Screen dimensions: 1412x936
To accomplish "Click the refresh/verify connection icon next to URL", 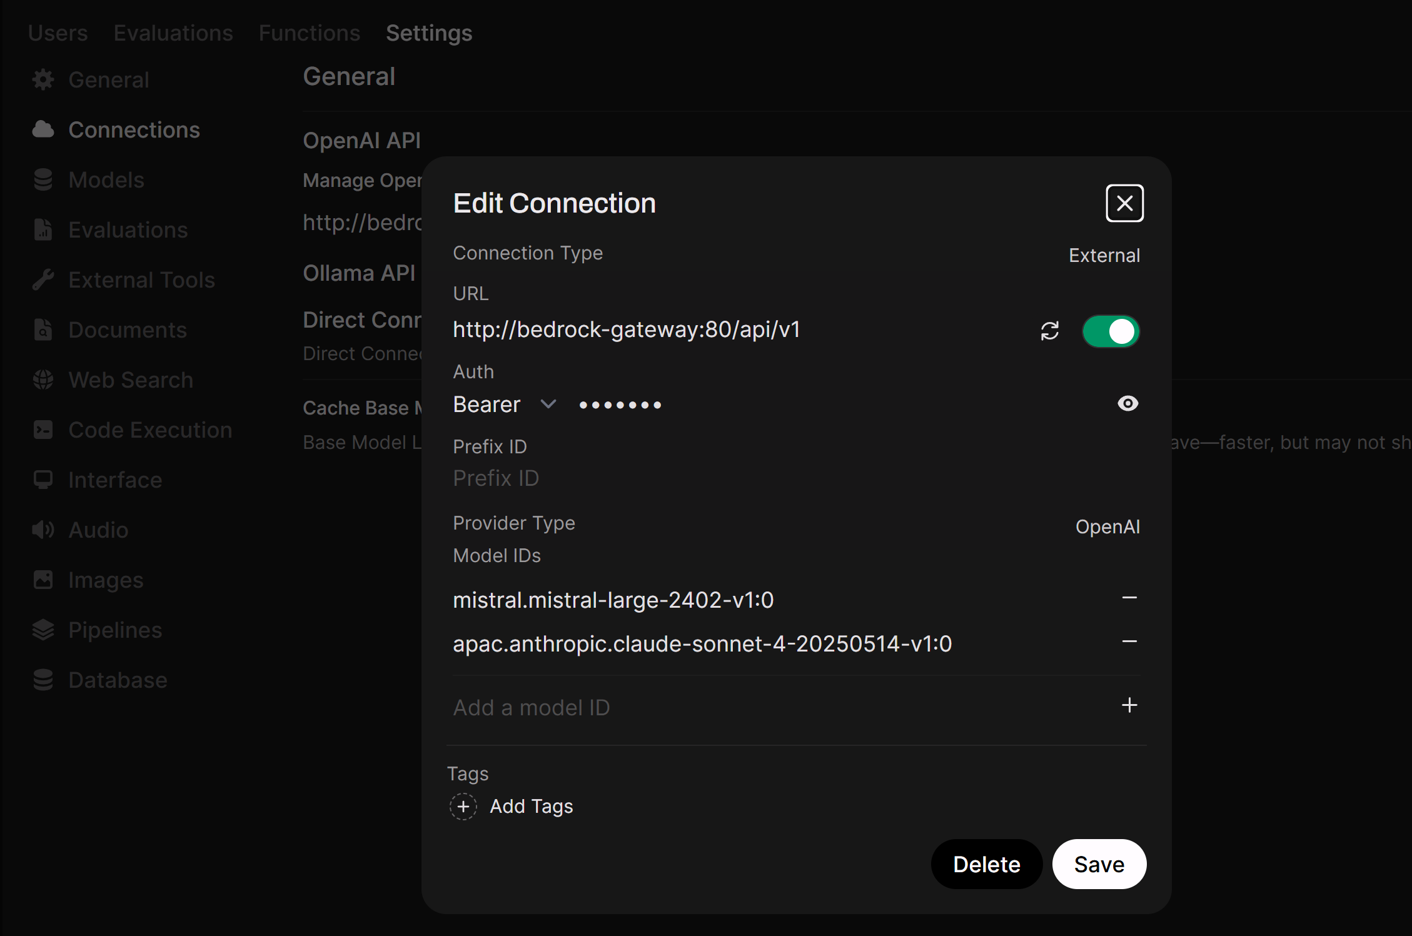I will (x=1049, y=331).
